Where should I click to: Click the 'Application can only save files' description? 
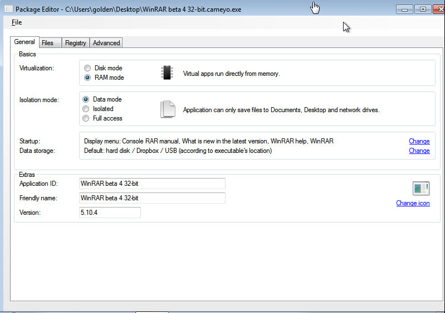(x=281, y=110)
